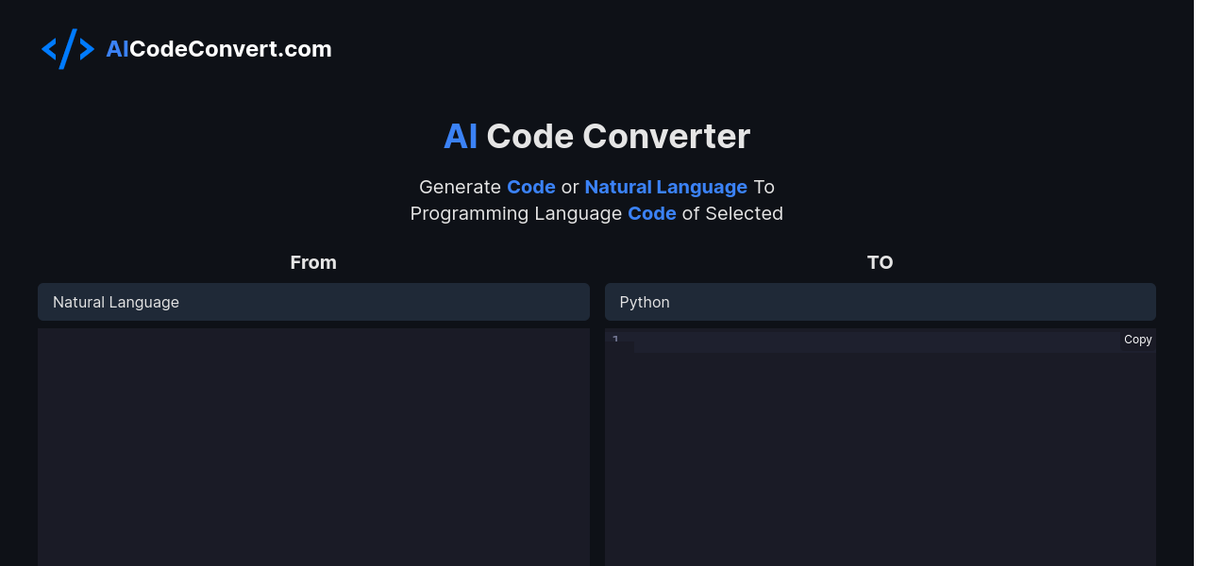Click the highlighted first line of output editor
Screen dimensions: 1208x566
coord(873,341)
